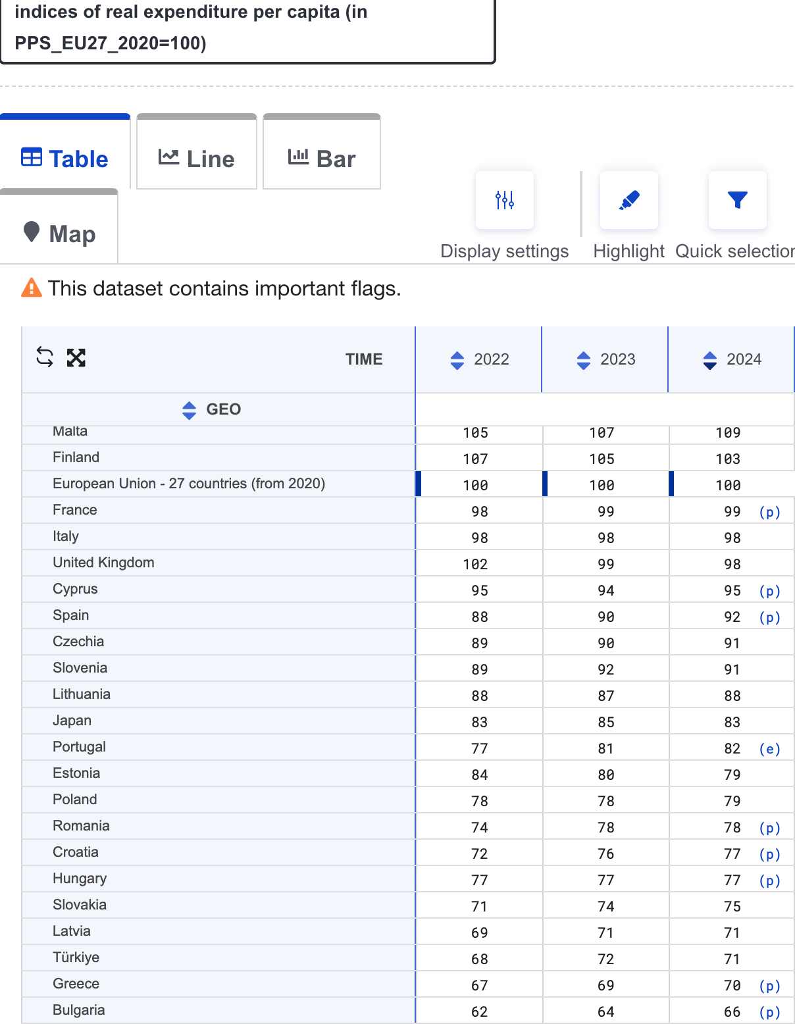
Task: Switch to the Line chart tab
Action: pos(197,159)
